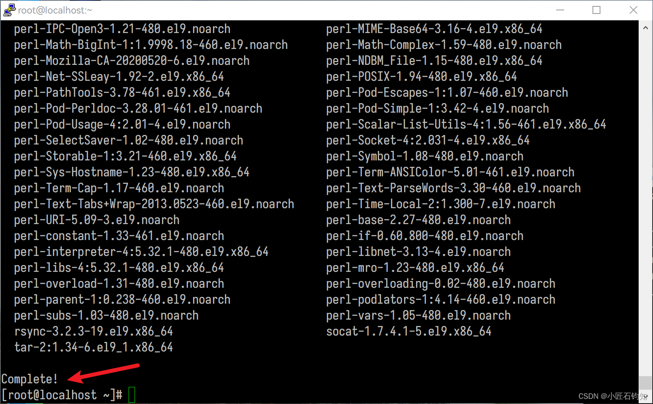Viewport: 653px width, 404px height.
Task: Click 'perl-POSIX-1.94-480.el9.x86_64' entry
Action: coord(422,77)
